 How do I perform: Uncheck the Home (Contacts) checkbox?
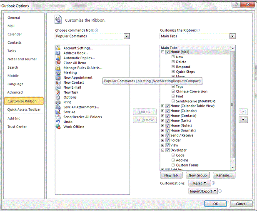coord(167,116)
